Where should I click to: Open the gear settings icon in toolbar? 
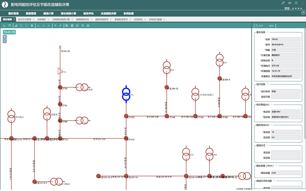pos(88,26)
